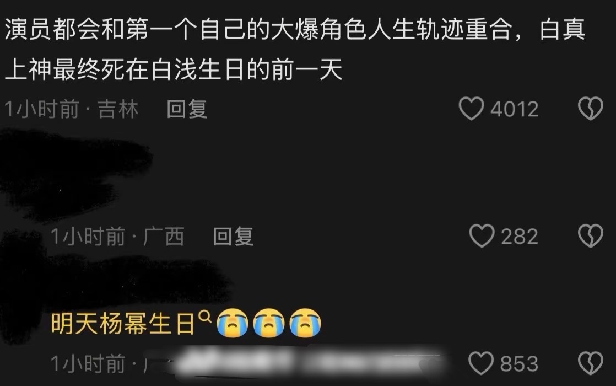The width and height of the screenshot is (616, 386).
Task: Tap broken heart beside 853 likes
Action: pyautogui.click(x=590, y=363)
